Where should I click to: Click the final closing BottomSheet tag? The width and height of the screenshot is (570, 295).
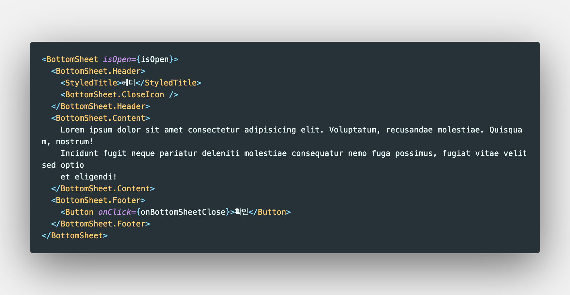pyautogui.click(x=75, y=236)
